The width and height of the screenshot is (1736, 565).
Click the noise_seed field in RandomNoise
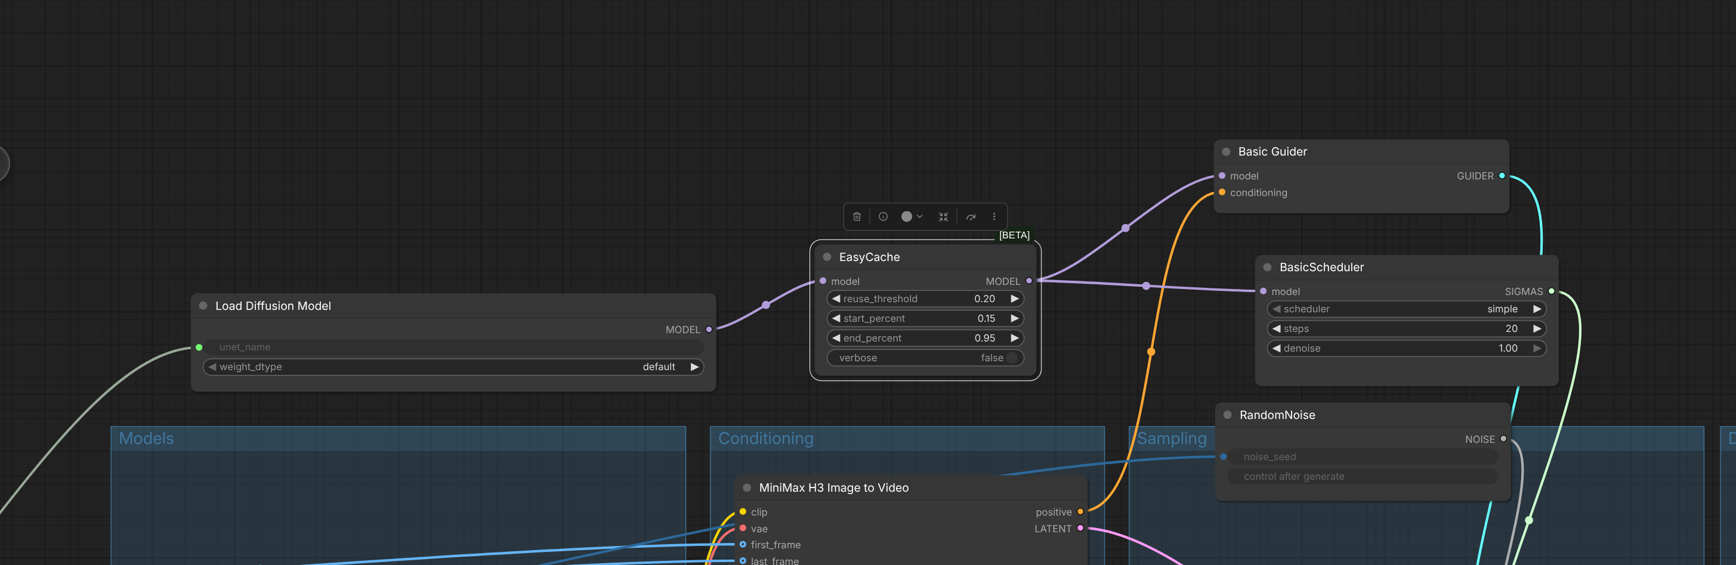(1363, 457)
